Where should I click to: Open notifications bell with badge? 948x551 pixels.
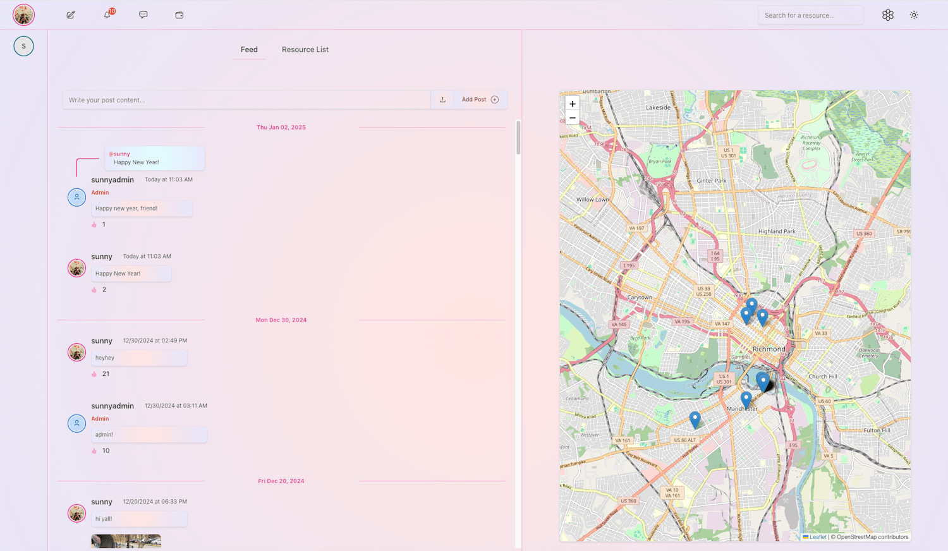(x=107, y=15)
